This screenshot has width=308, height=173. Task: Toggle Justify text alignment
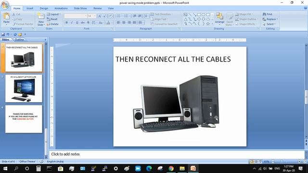click(x=134, y=23)
